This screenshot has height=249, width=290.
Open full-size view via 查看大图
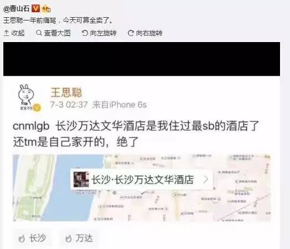tap(54, 33)
